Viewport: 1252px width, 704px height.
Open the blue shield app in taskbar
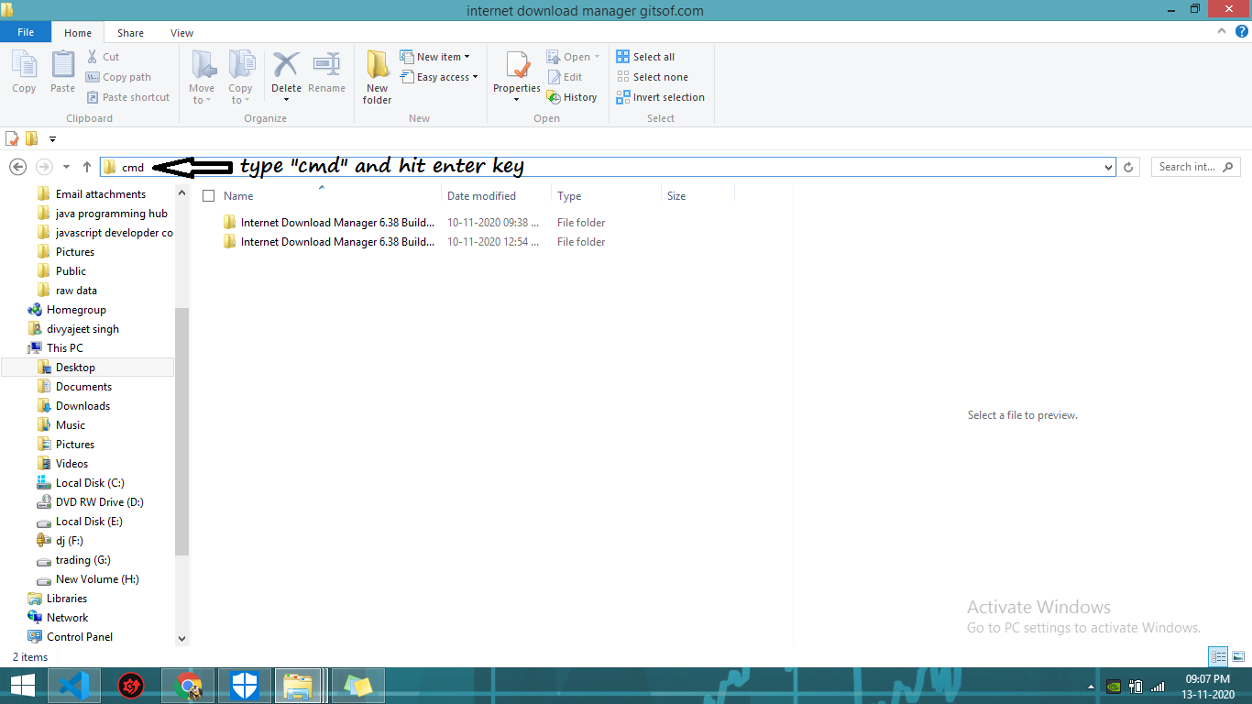point(245,686)
